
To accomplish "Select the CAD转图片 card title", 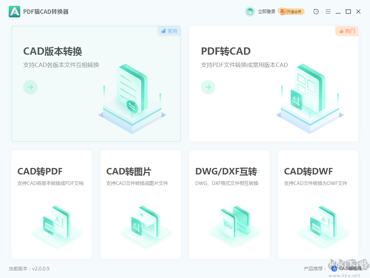I will 129,171.
